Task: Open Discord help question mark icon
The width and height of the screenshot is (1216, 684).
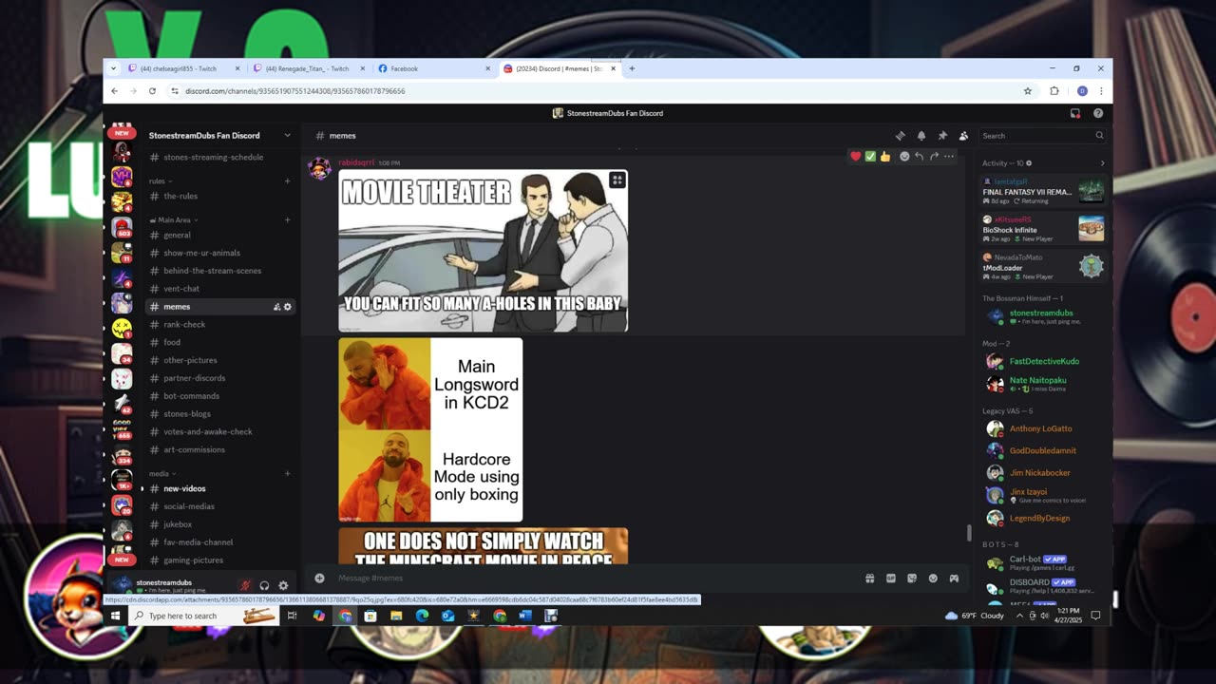Action: point(1098,113)
